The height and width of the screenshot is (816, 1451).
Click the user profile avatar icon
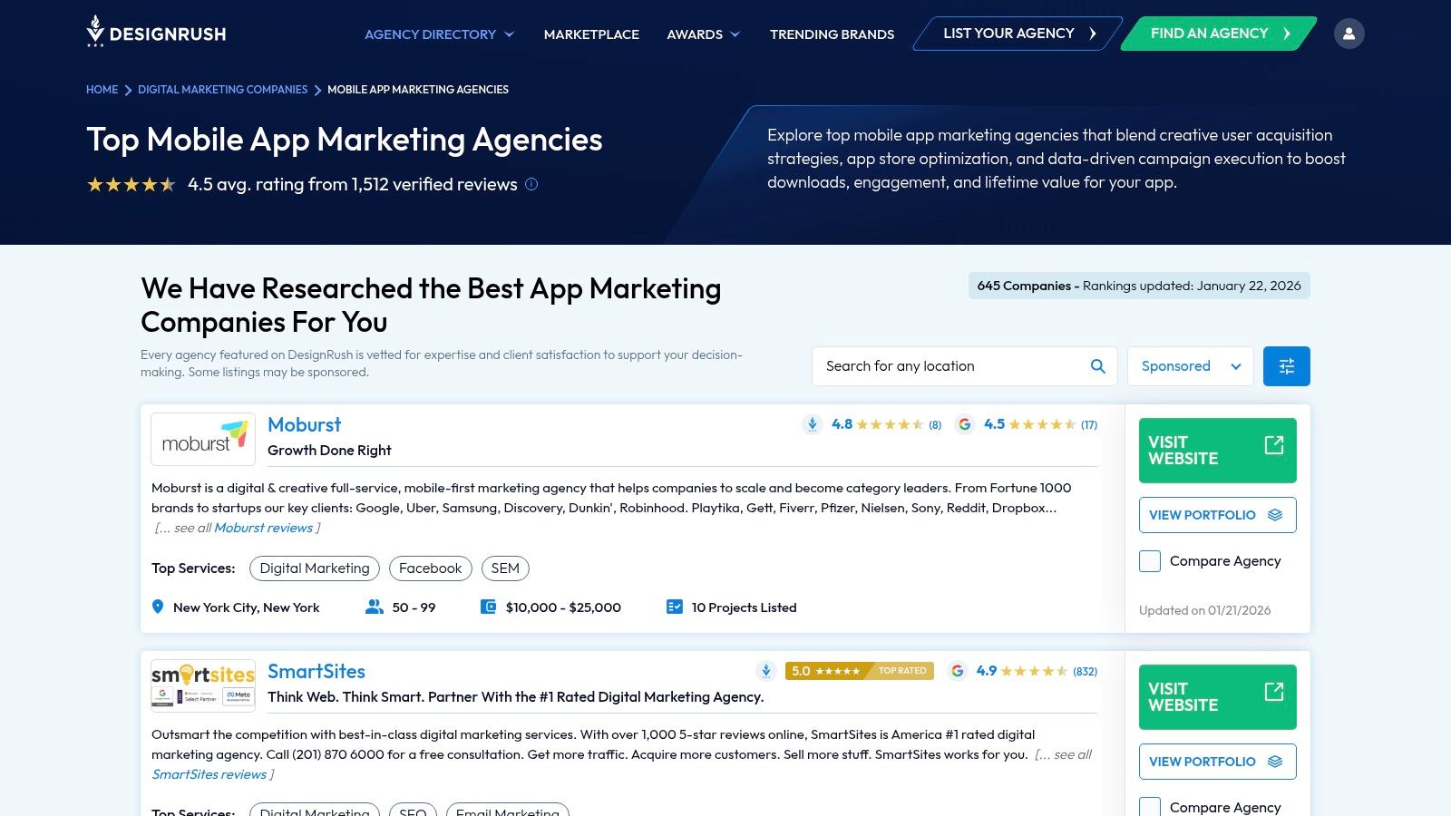tap(1349, 34)
